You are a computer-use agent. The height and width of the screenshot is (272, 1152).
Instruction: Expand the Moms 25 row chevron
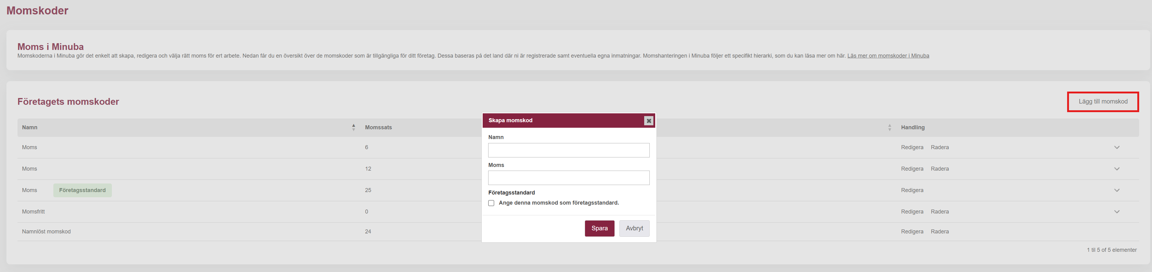(x=1117, y=190)
